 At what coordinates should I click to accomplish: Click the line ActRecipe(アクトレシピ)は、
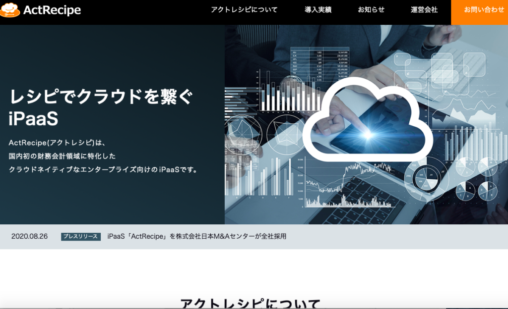[x=57, y=143]
